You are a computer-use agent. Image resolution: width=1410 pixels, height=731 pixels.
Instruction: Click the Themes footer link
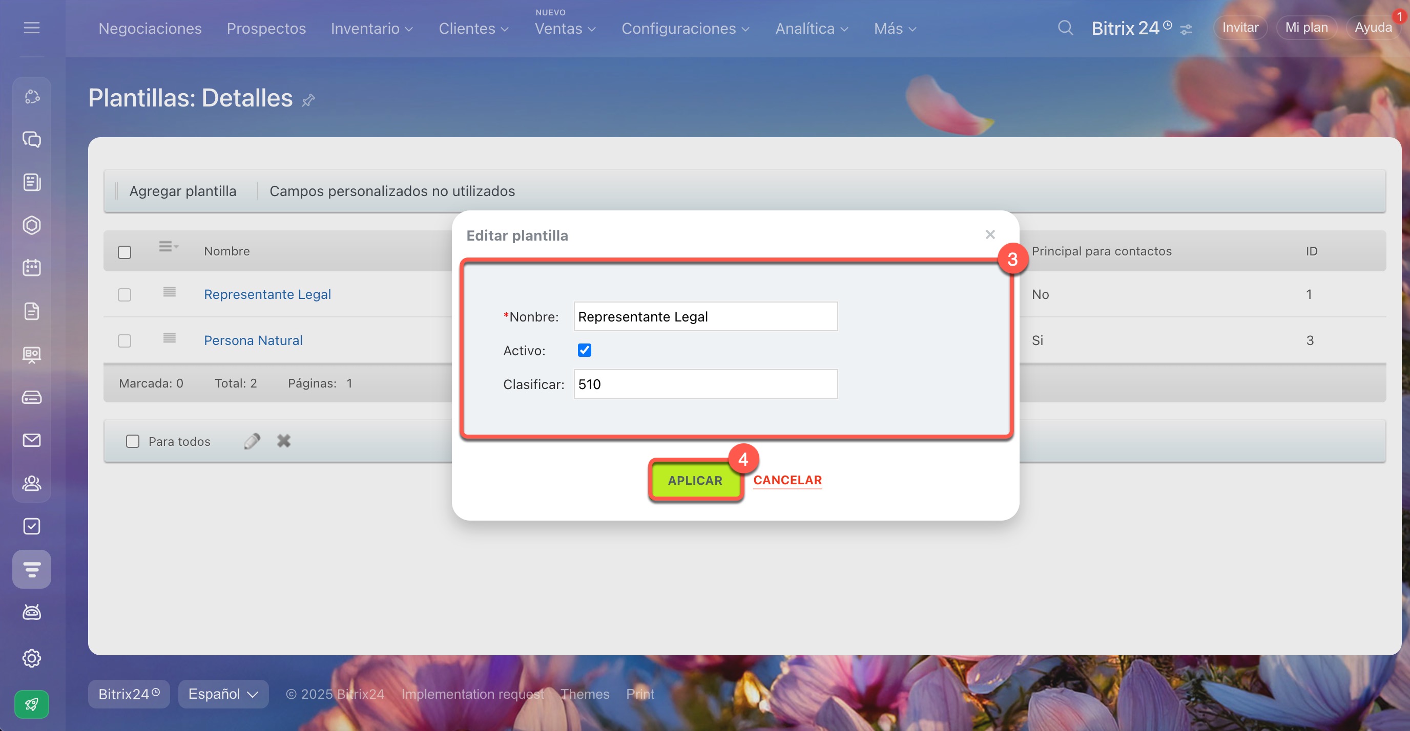[x=585, y=694]
